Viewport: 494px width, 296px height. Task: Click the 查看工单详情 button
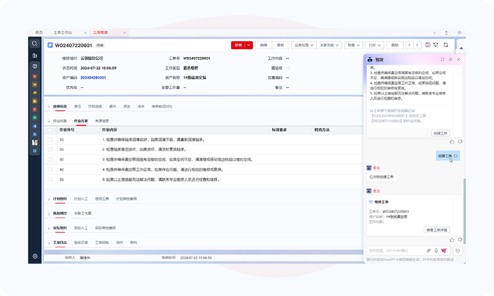[437, 230]
